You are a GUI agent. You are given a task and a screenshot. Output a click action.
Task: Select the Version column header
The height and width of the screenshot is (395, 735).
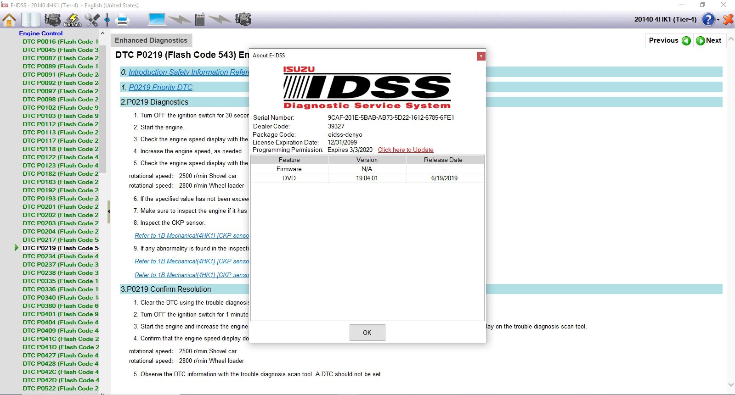pyautogui.click(x=367, y=160)
